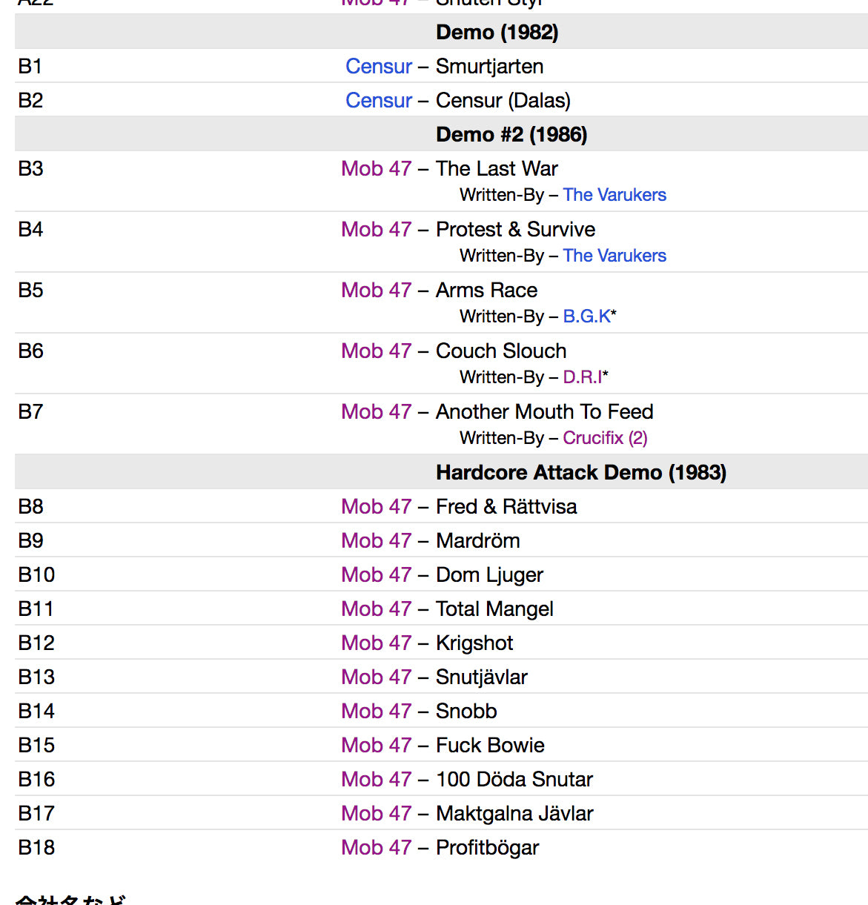The height and width of the screenshot is (905, 868).
Task: Click the Demo #2 (1986) section heading
Action: (x=511, y=135)
